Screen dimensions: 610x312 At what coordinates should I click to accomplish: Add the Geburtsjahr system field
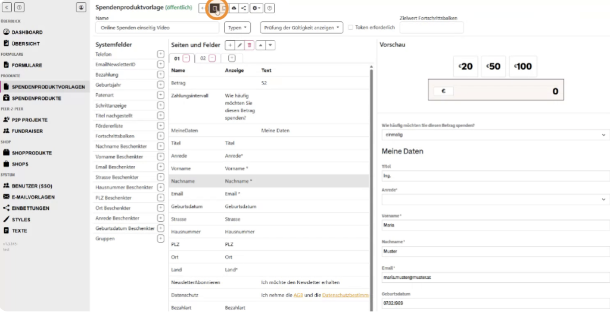(160, 84)
